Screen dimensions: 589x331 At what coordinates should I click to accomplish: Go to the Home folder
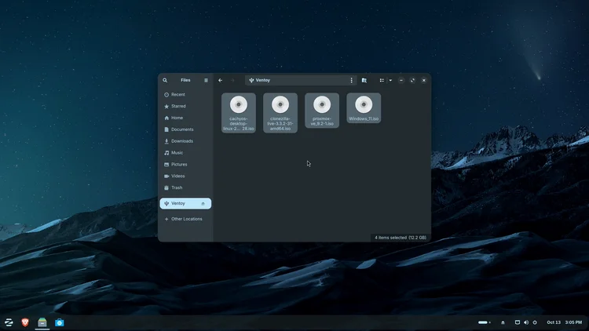pyautogui.click(x=185, y=118)
